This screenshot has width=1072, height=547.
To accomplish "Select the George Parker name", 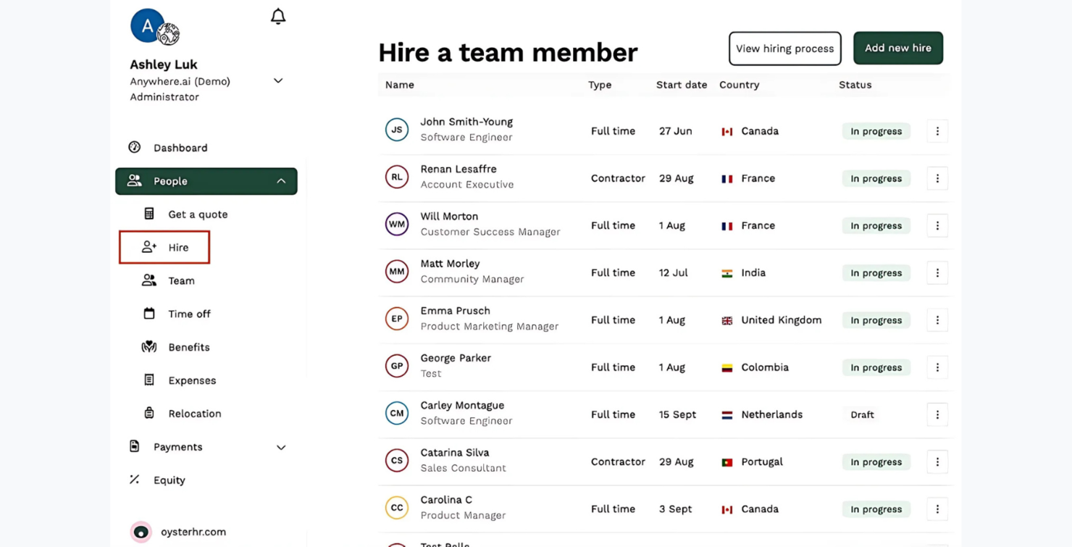I will pos(456,358).
